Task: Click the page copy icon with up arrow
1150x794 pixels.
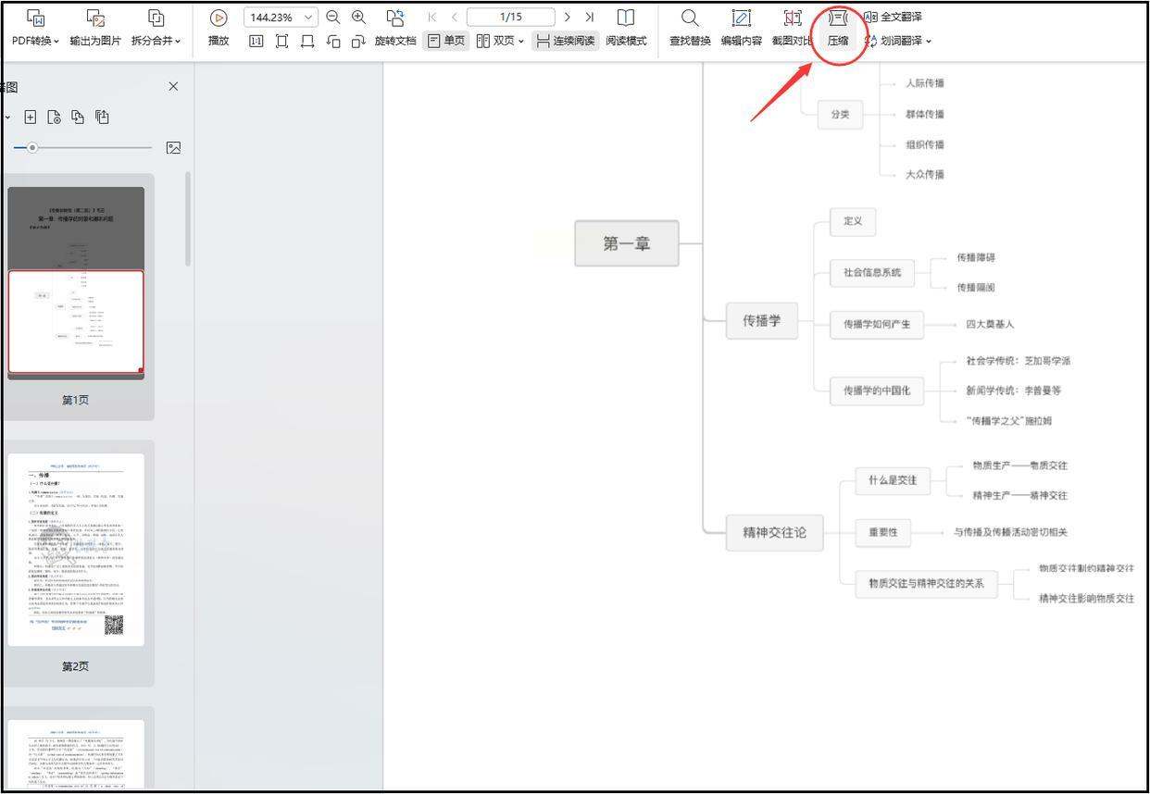Action: click(102, 117)
